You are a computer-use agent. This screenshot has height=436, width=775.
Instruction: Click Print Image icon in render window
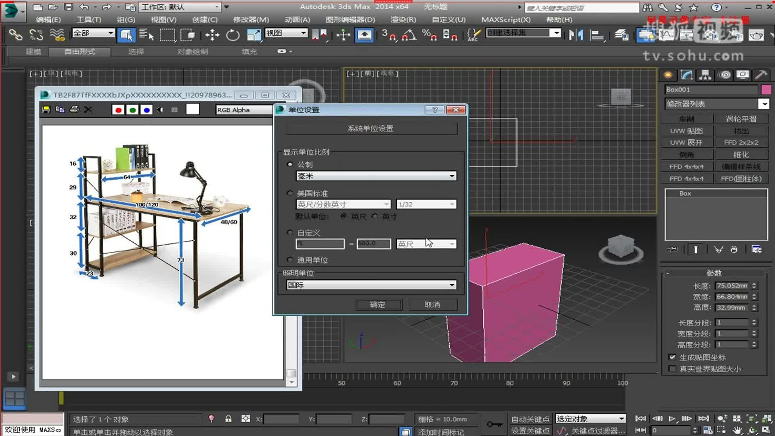pyautogui.click(x=74, y=109)
